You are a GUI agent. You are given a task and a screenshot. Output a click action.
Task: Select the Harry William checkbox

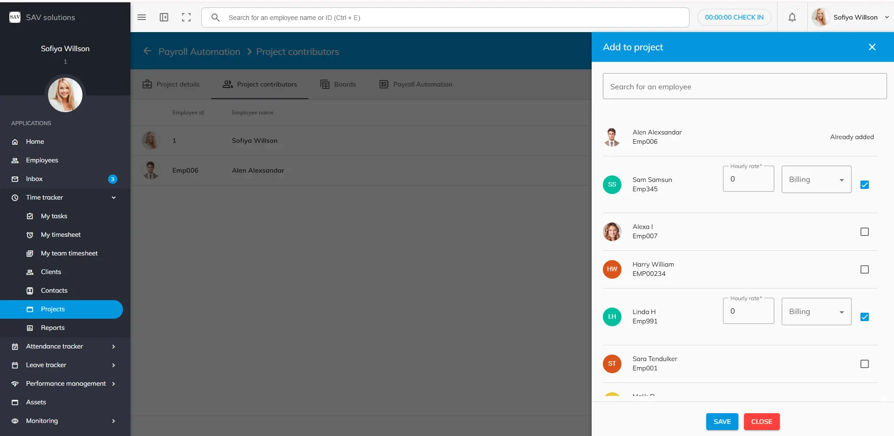coord(864,269)
